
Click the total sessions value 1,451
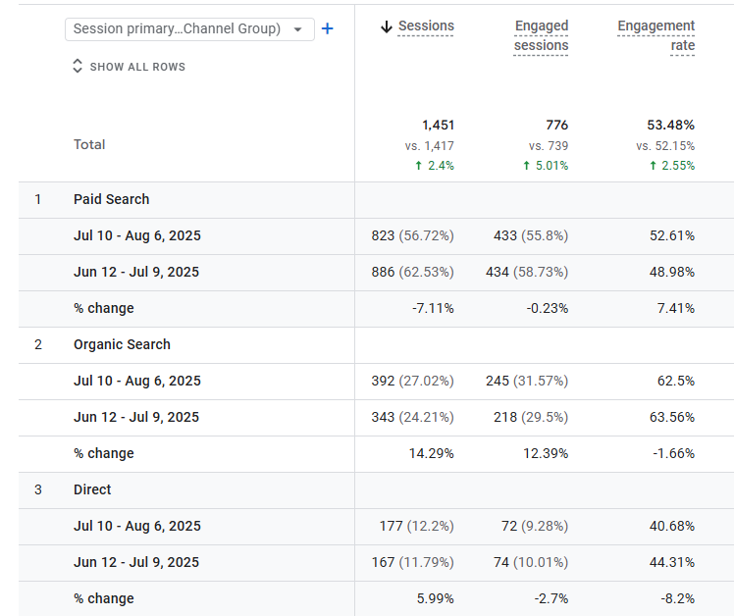click(x=438, y=125)
